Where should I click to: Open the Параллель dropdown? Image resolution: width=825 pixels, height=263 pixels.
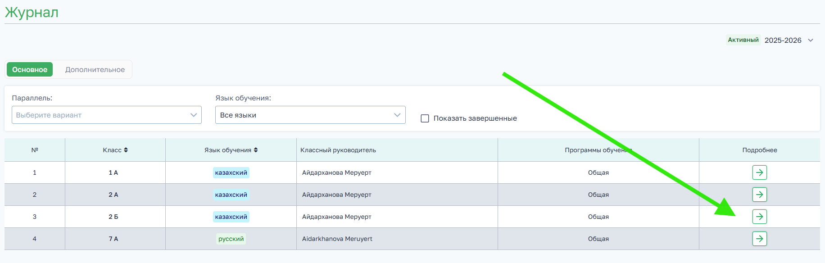[107, 115]
